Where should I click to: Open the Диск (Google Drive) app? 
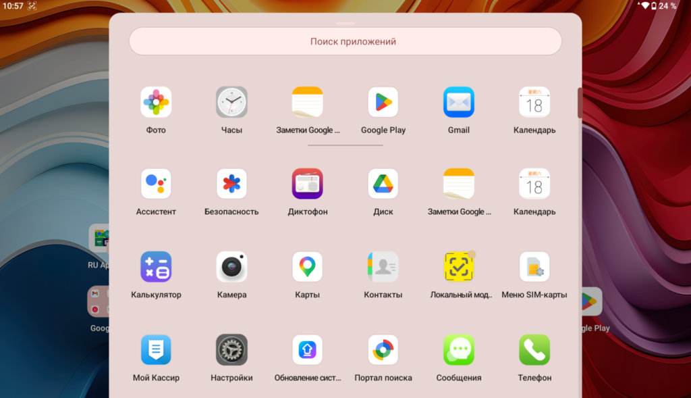click(x=383, y=184)
